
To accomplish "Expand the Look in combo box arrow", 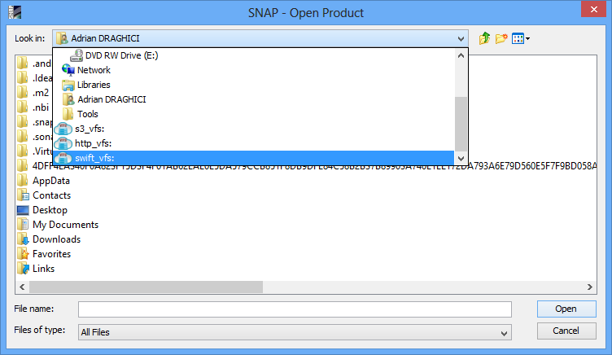I will coord(461,38).
